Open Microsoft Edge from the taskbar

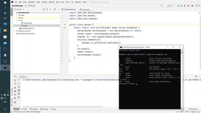coord(5,24)
